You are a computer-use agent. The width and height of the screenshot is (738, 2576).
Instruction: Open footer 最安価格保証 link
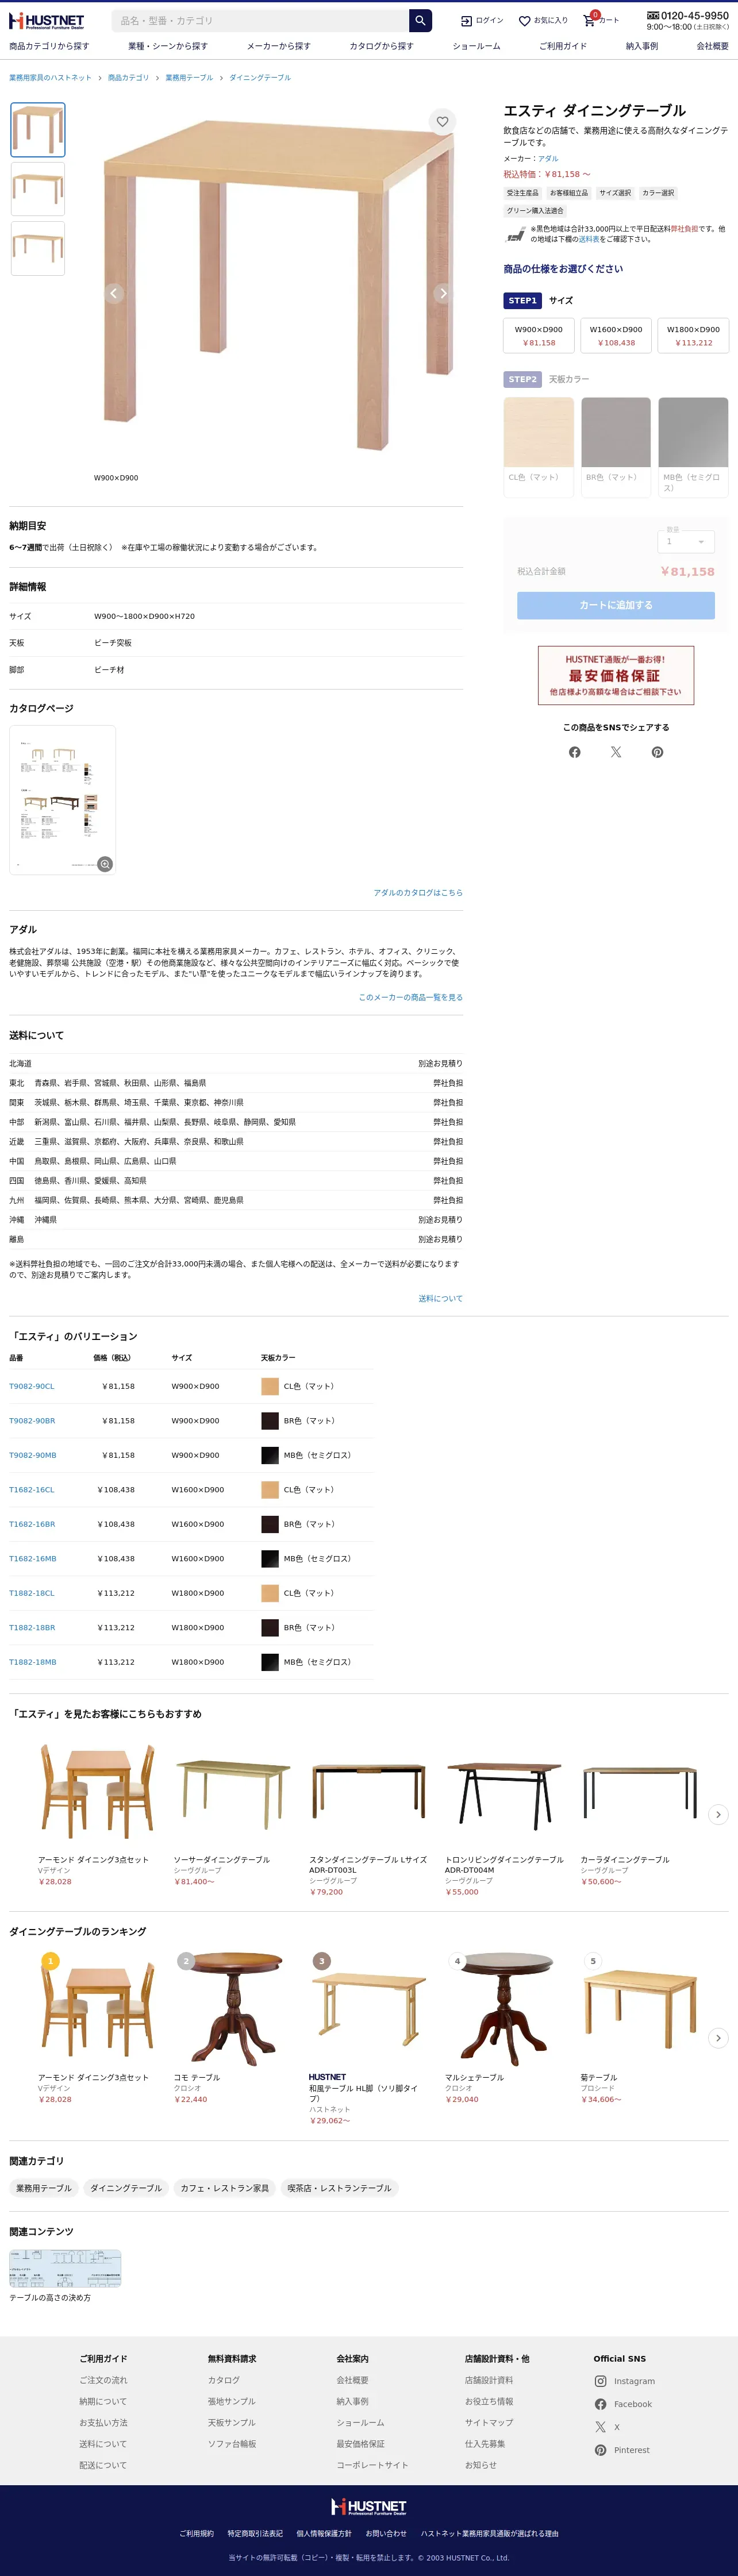pos(360,2443)
